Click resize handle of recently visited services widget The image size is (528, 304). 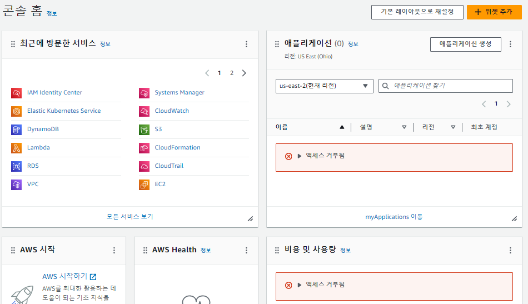pos(251,219)
